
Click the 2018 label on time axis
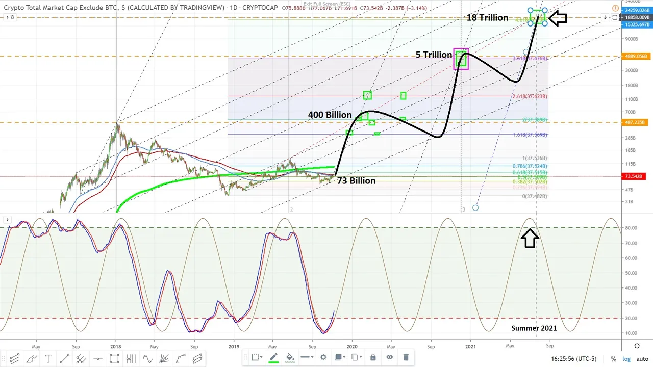tap(116, 346)
